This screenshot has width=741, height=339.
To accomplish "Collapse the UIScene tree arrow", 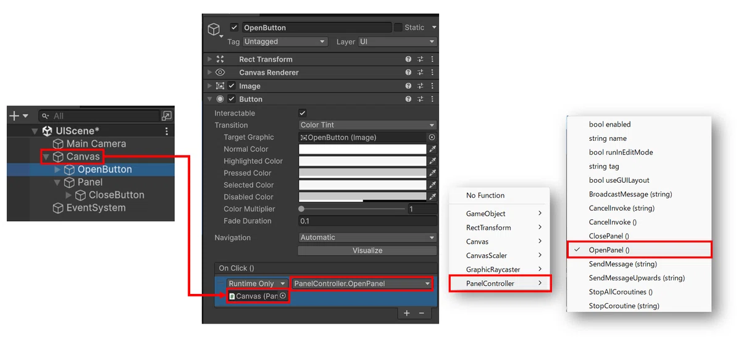I will coord(35,132).
